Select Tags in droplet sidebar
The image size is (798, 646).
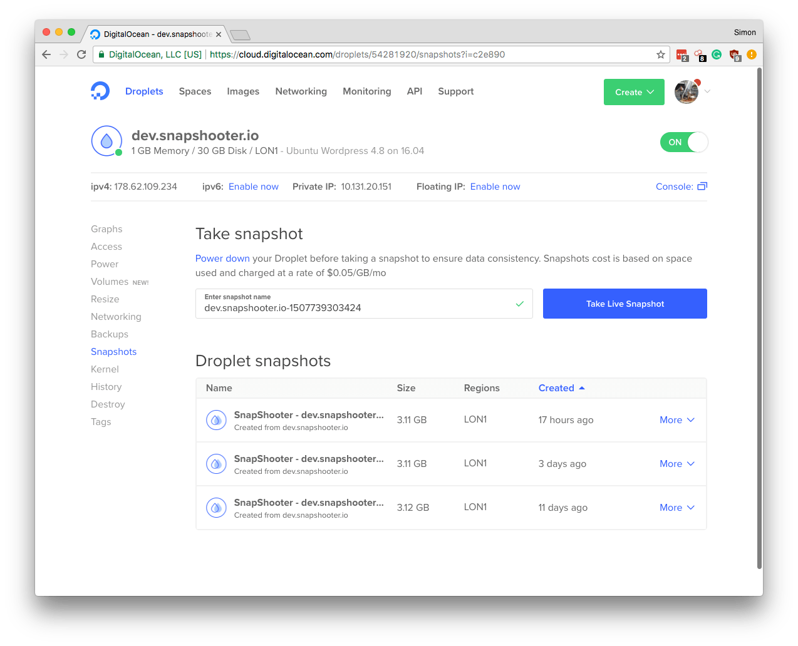[x=101, y=422]
